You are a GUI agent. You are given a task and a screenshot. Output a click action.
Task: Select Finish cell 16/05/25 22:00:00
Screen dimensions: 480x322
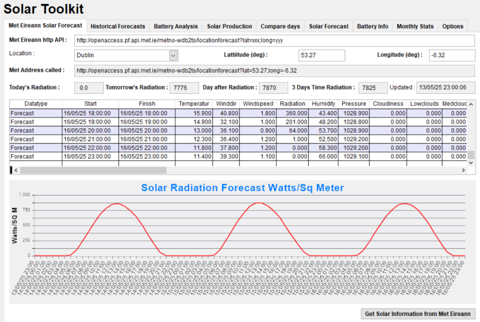pyautogui.click(x=147, y=148)
